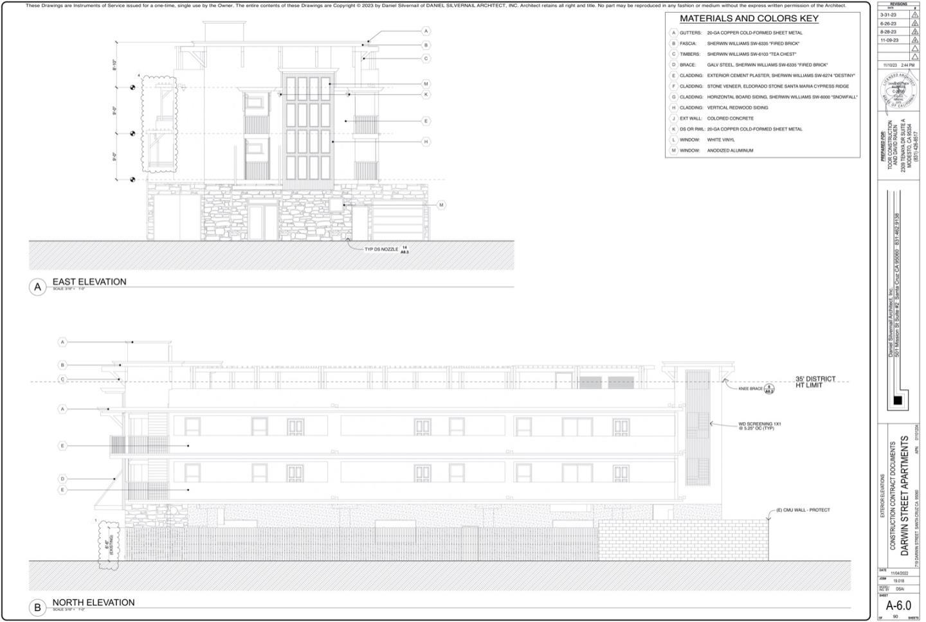The height and width of the screenshot is (622, 926).
Task: Click the 'DARWIN STREET APARTMENTS' project title
Action: click(x=904, y=497)
